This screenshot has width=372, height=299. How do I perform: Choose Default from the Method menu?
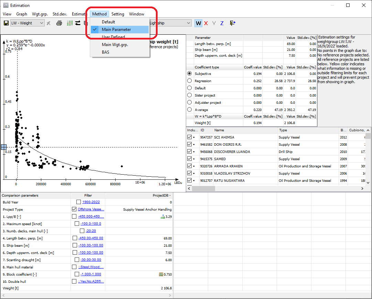click(108, 22)
